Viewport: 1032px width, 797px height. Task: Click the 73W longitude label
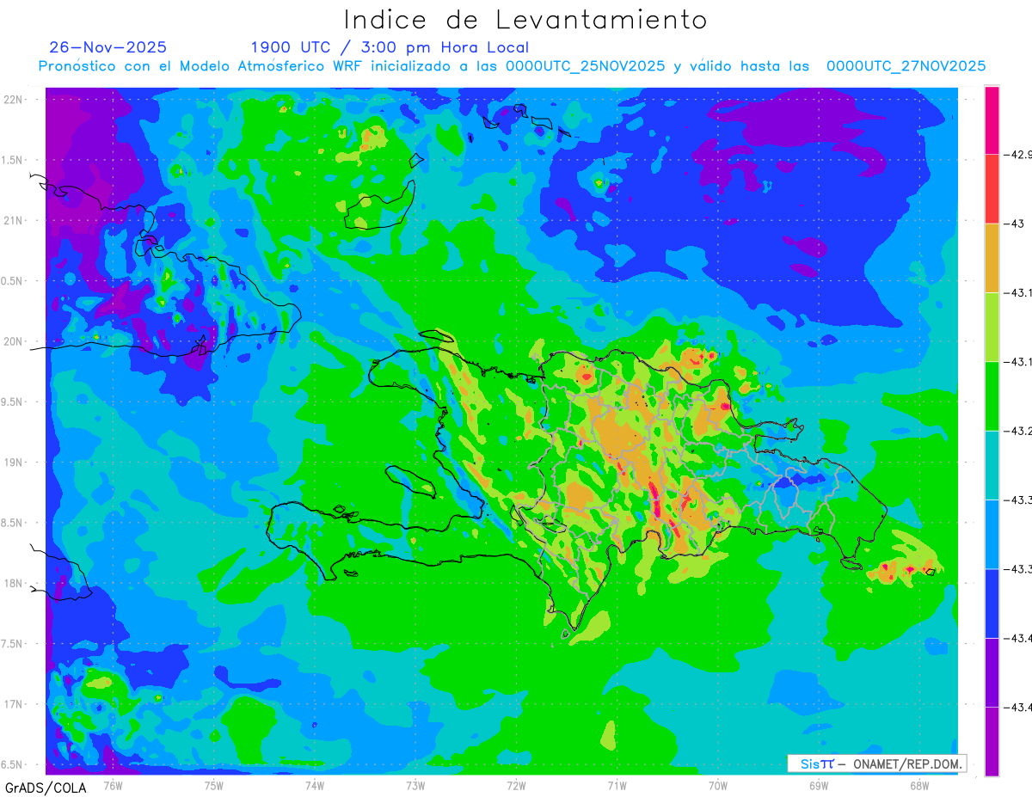(415, 784)
